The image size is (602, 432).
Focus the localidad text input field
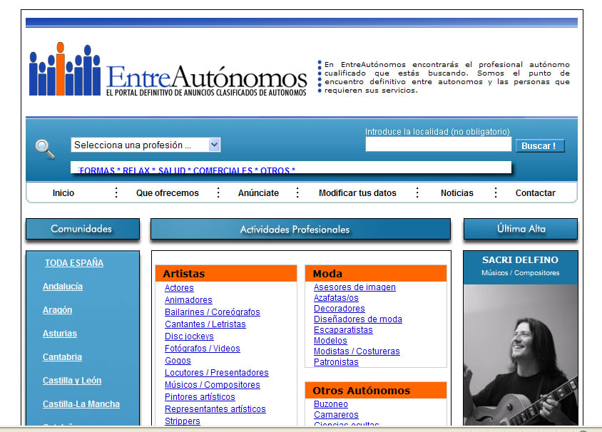[x=438, y=145]
